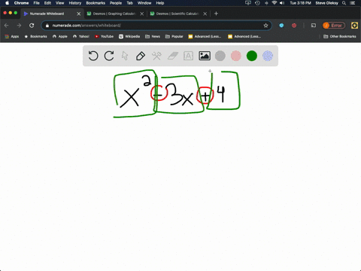
Task: Open the volume control in menu bar
Action: [282, 3]
